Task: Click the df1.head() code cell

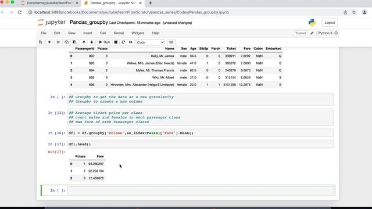Action: [x=201, y=144]
